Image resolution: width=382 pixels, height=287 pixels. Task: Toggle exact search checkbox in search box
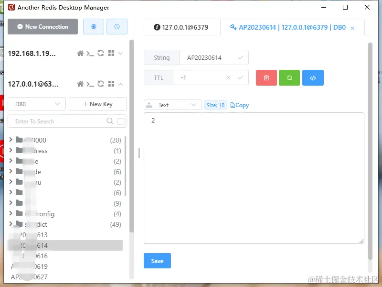[x=121, y=121]
